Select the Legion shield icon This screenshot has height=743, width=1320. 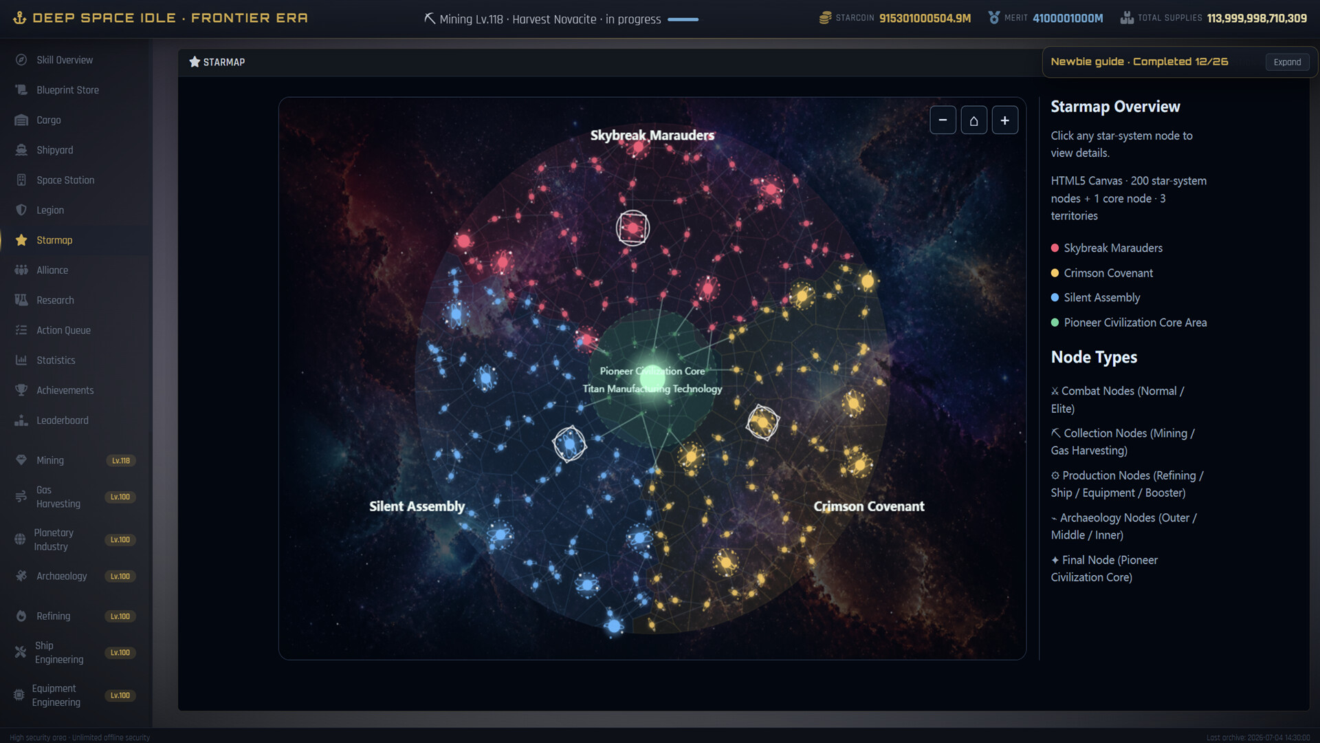tap(21, 210)
